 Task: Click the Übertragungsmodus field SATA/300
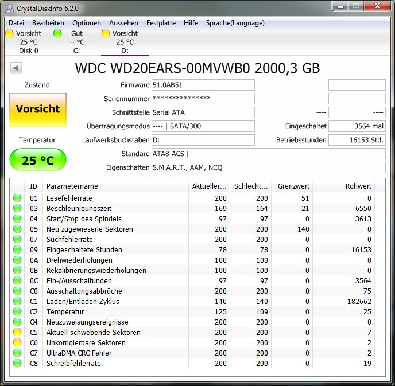pos(203,126)
